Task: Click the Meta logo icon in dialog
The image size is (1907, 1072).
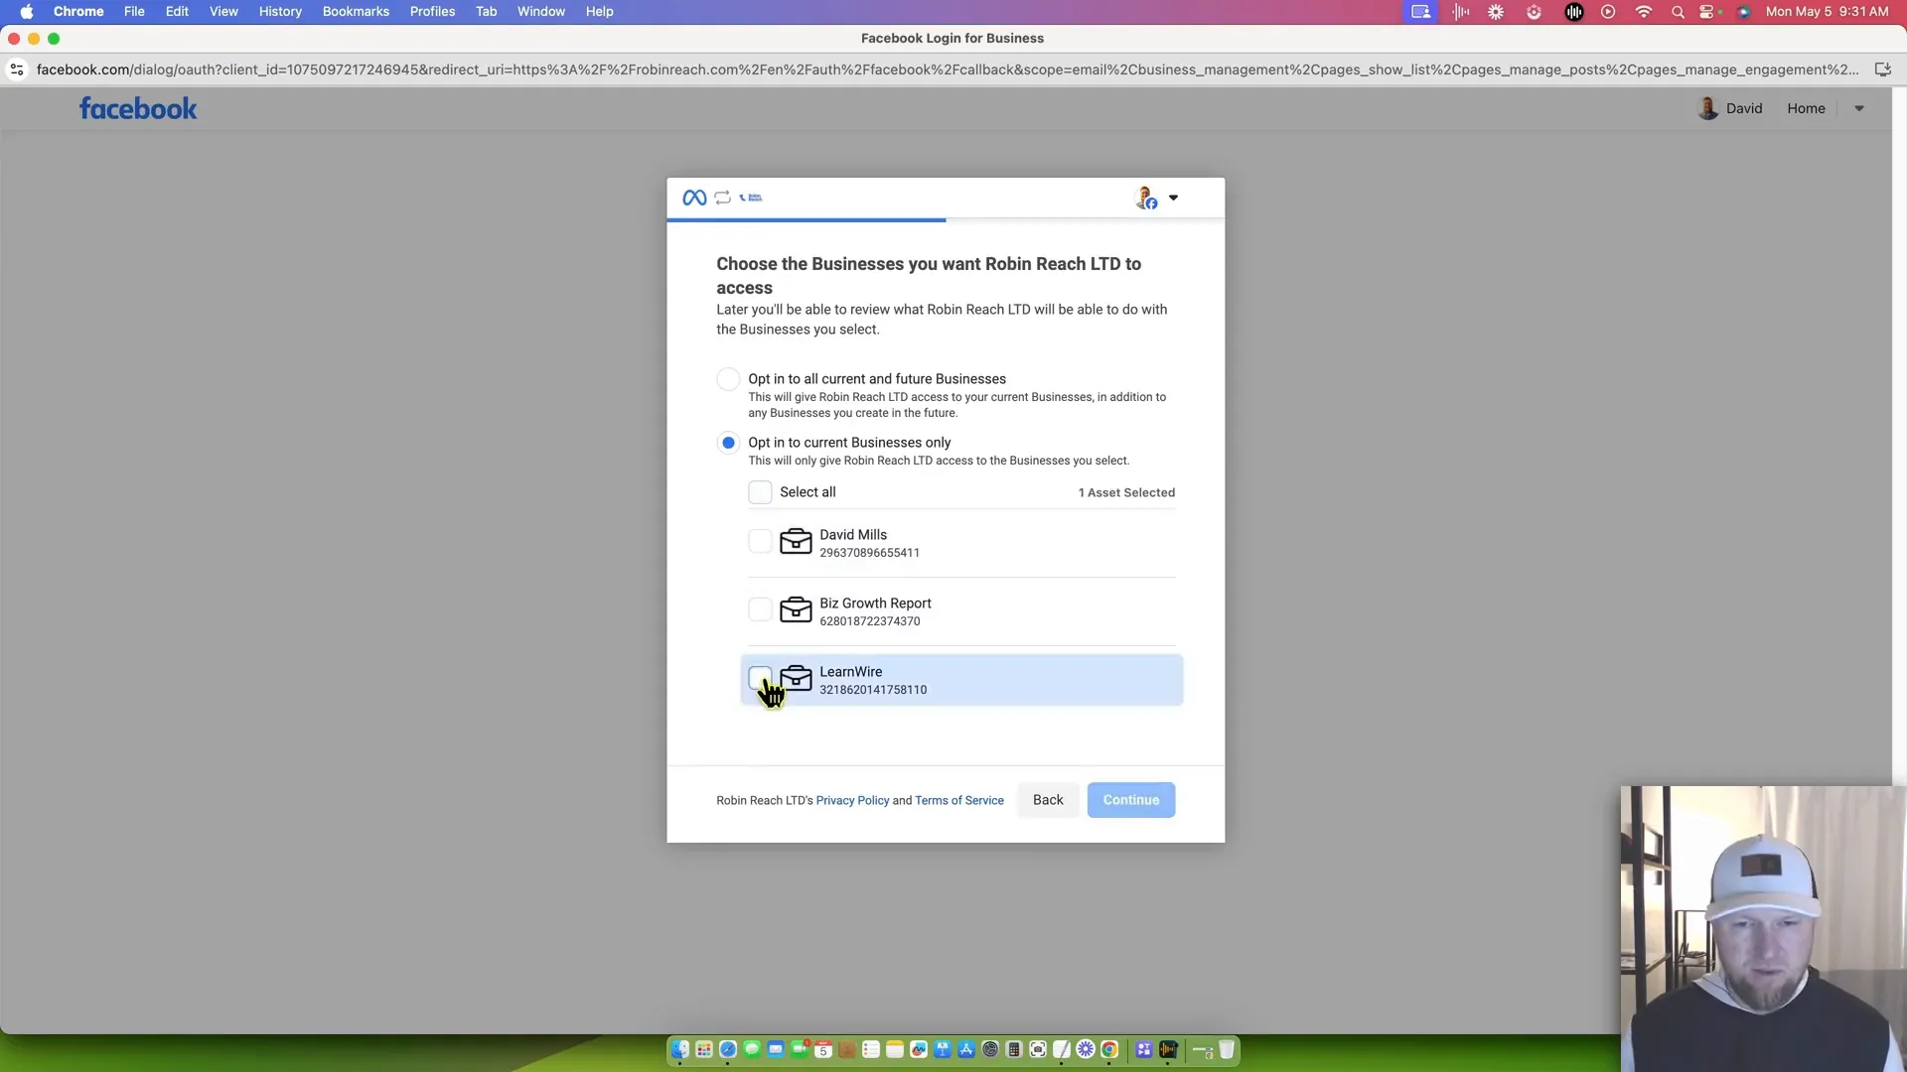Action: (x=694, y=198)
